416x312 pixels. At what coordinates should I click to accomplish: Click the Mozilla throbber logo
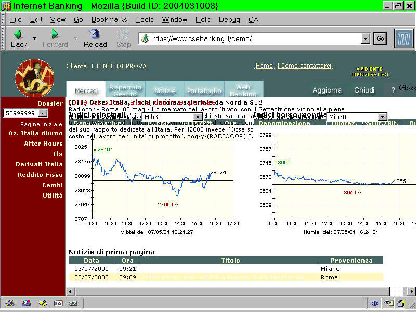click(403, 38)
